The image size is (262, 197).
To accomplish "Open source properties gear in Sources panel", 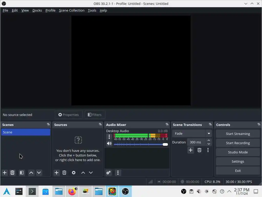I will (74, 173).
